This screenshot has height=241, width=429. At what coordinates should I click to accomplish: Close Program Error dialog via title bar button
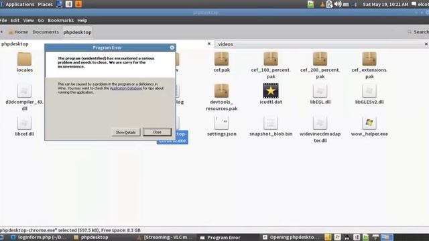click(x=172, y=48)
